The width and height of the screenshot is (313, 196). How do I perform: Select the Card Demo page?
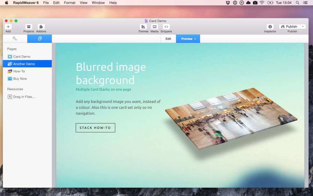click(27, 57)
